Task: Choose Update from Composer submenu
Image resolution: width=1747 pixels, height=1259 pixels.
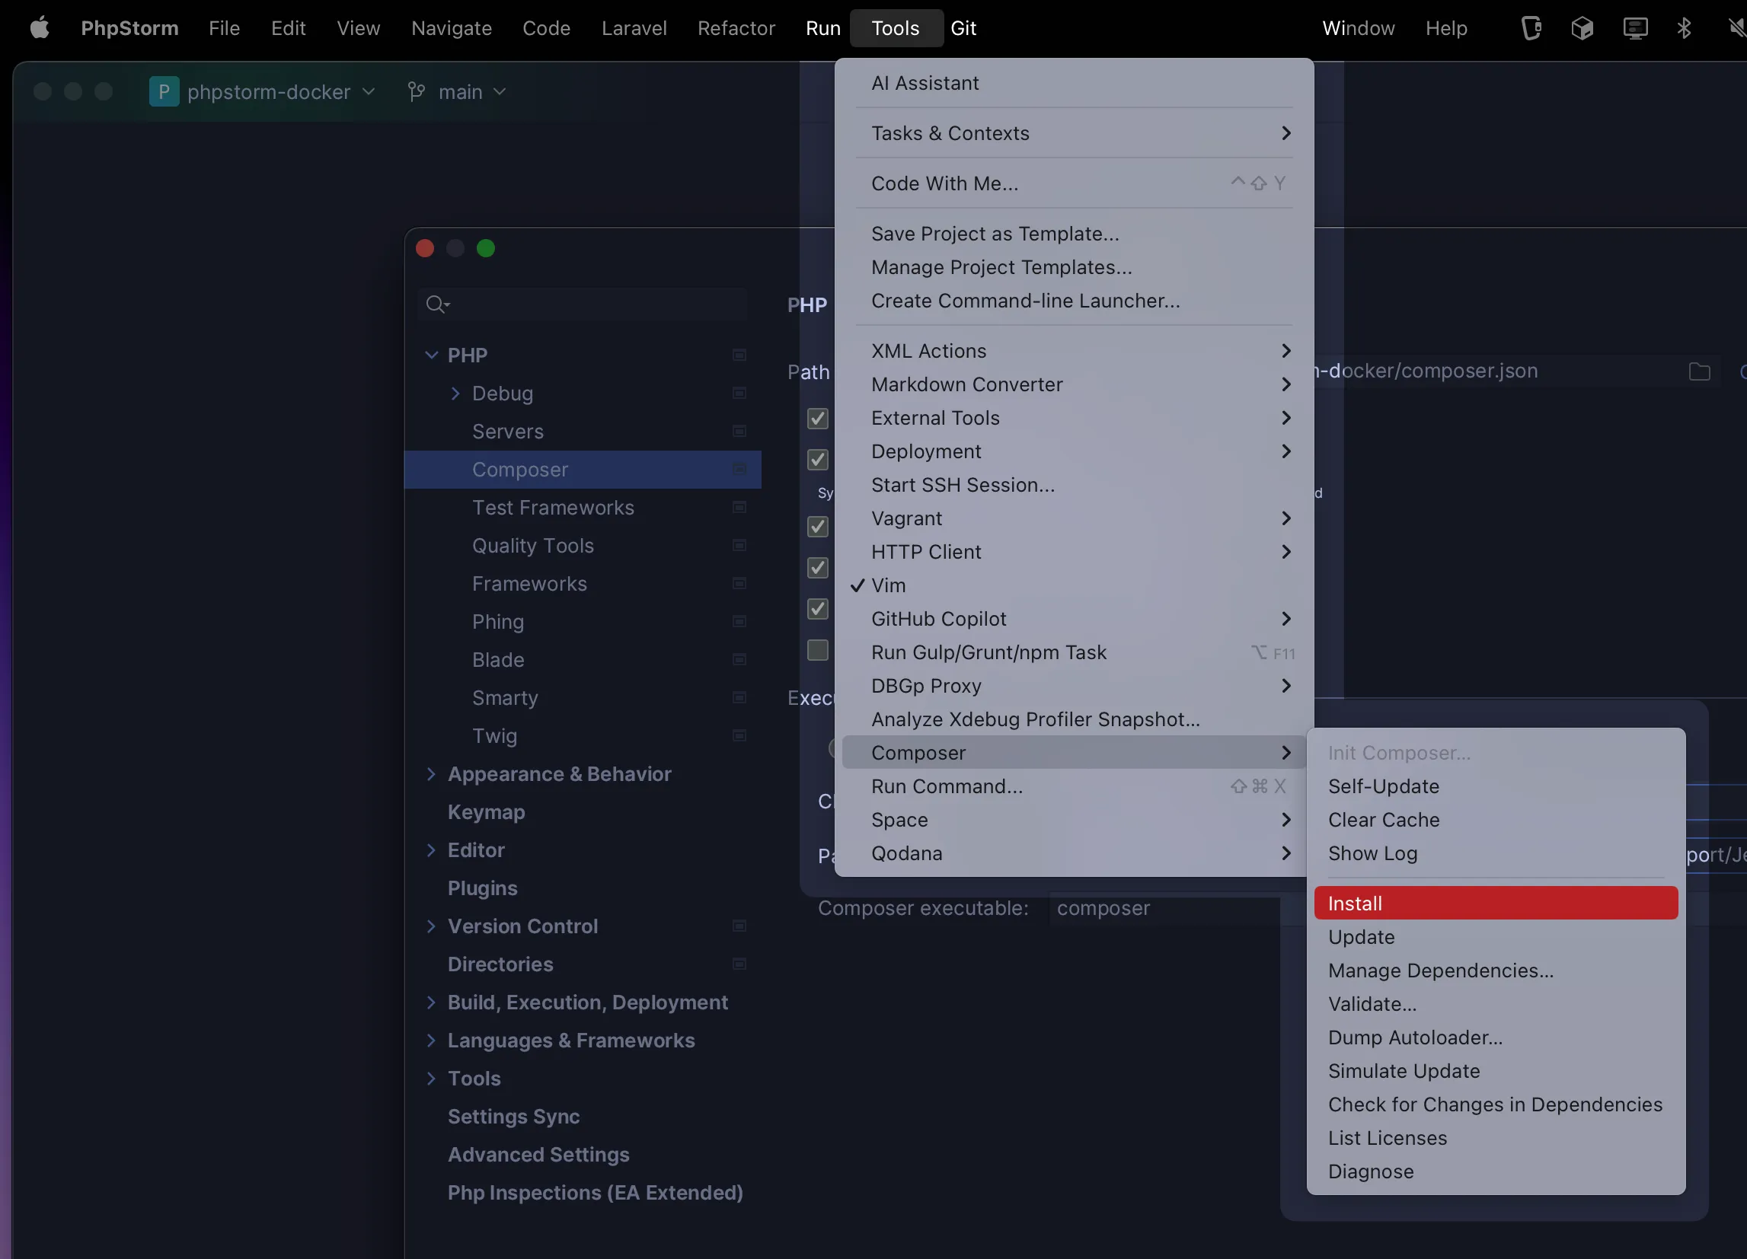Action: 1495,937
